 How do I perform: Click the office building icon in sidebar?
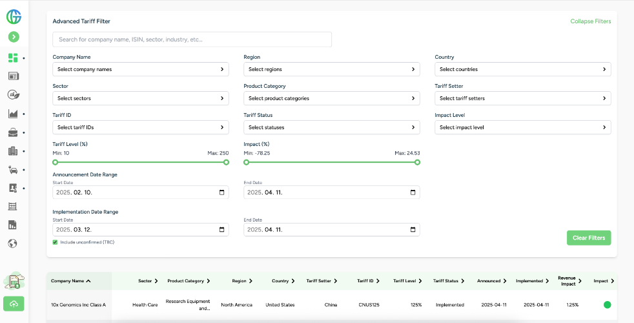(13, 151)
